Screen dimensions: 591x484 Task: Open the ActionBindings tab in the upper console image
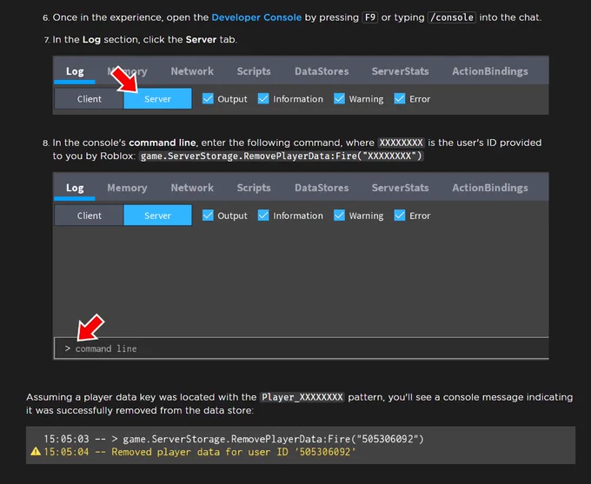coord(490,71)
